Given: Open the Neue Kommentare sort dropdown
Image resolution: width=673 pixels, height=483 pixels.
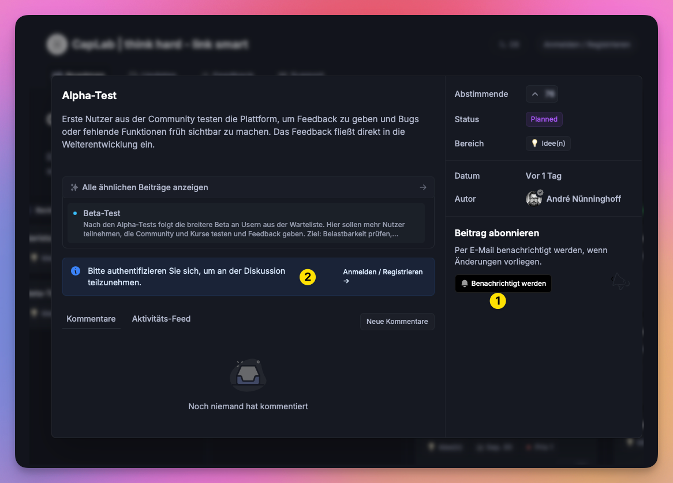Looking at the screenshot, I should pos(397,322).
